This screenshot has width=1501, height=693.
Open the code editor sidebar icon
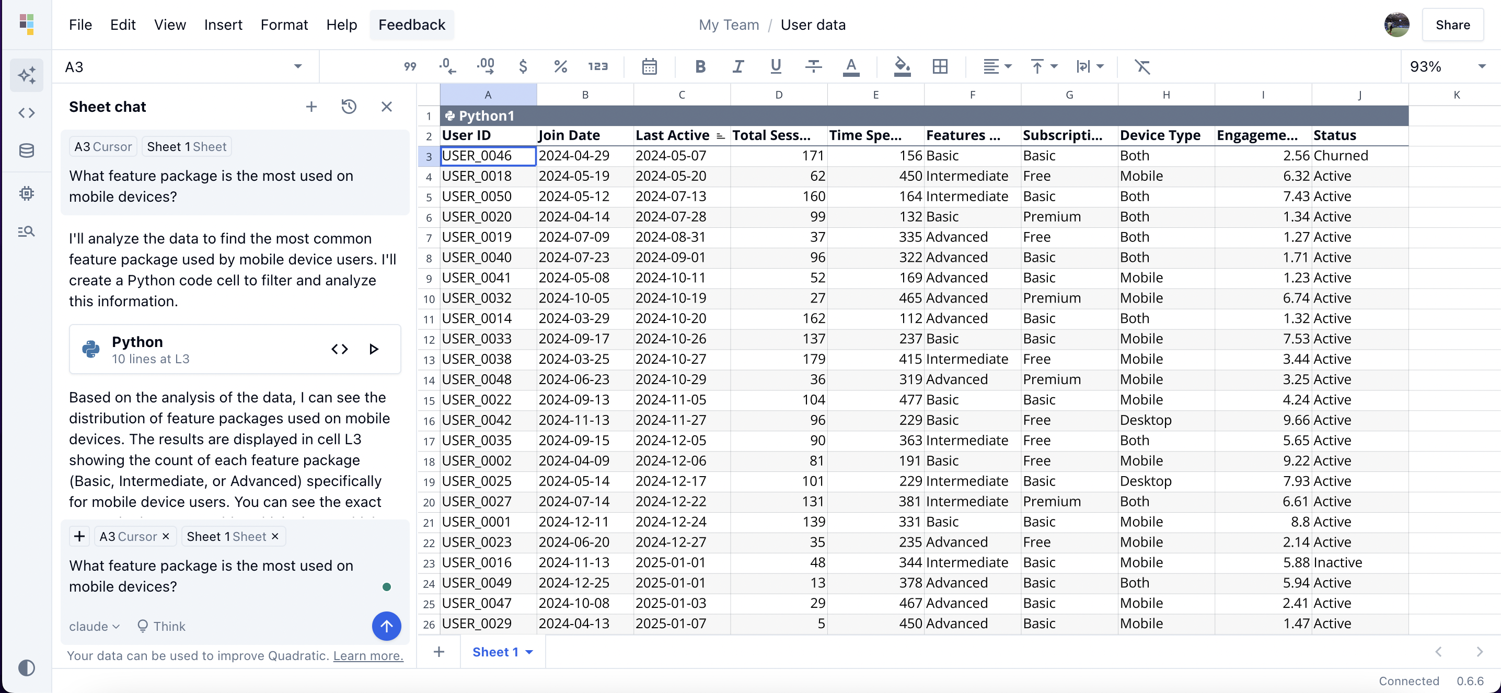tap(27, 112)
